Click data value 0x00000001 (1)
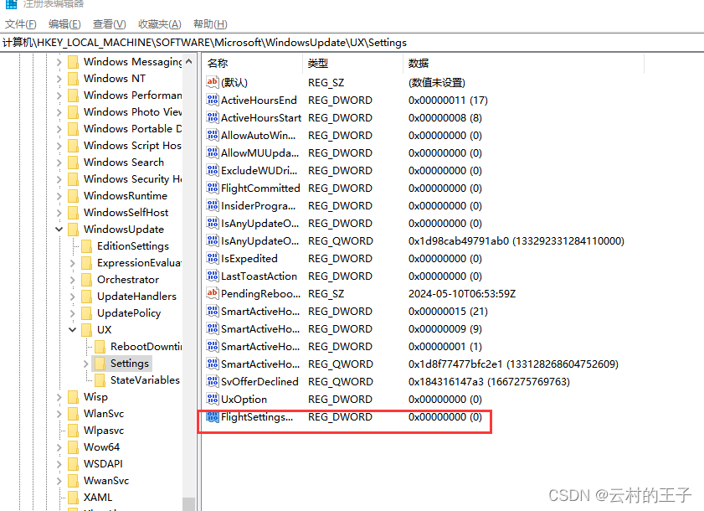Screen dimensions: 704x511 (445, 347)
